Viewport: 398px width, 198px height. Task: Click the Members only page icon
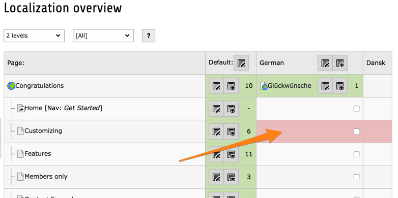tap(20, 177)
